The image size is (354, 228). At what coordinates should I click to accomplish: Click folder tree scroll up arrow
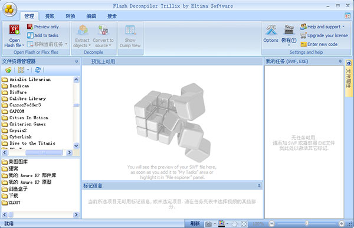coord(76,80)
